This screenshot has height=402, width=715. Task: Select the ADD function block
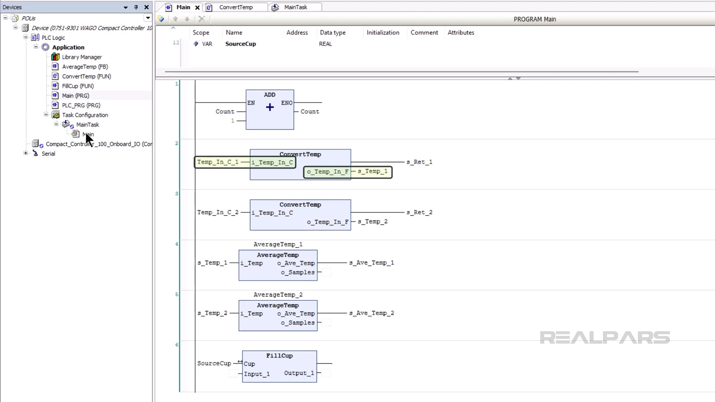pyautogui.click(x=270, y=109)
